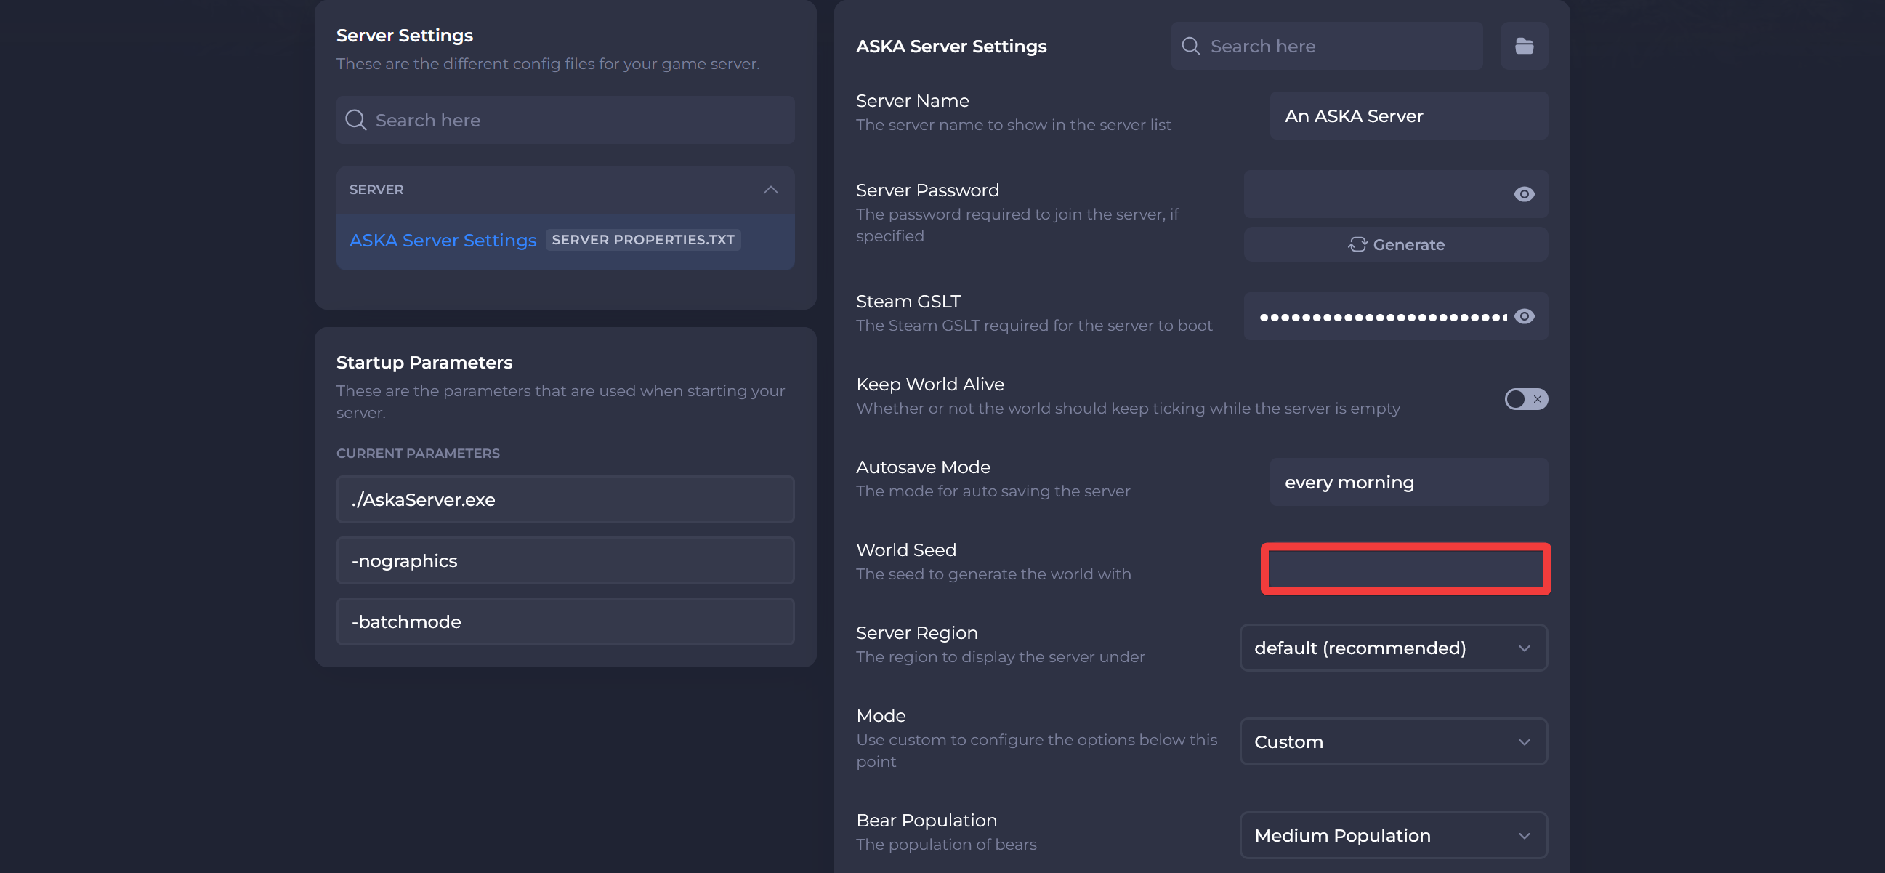Click the Server Region label

click(916, 632)
